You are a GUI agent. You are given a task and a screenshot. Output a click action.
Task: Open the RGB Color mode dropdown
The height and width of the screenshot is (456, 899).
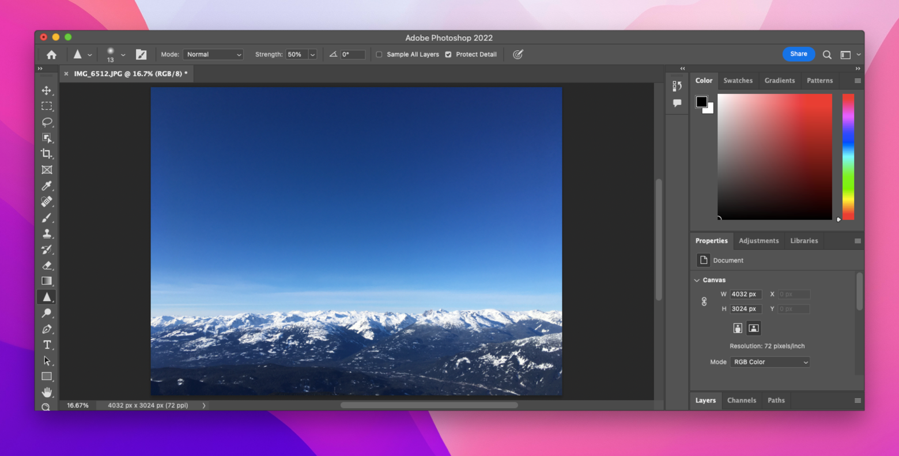(770, 362)
